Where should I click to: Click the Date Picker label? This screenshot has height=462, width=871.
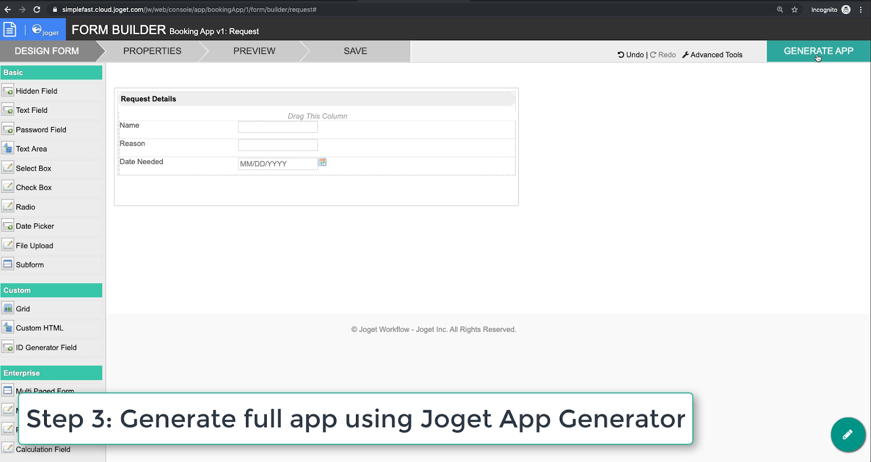[35, 226]
